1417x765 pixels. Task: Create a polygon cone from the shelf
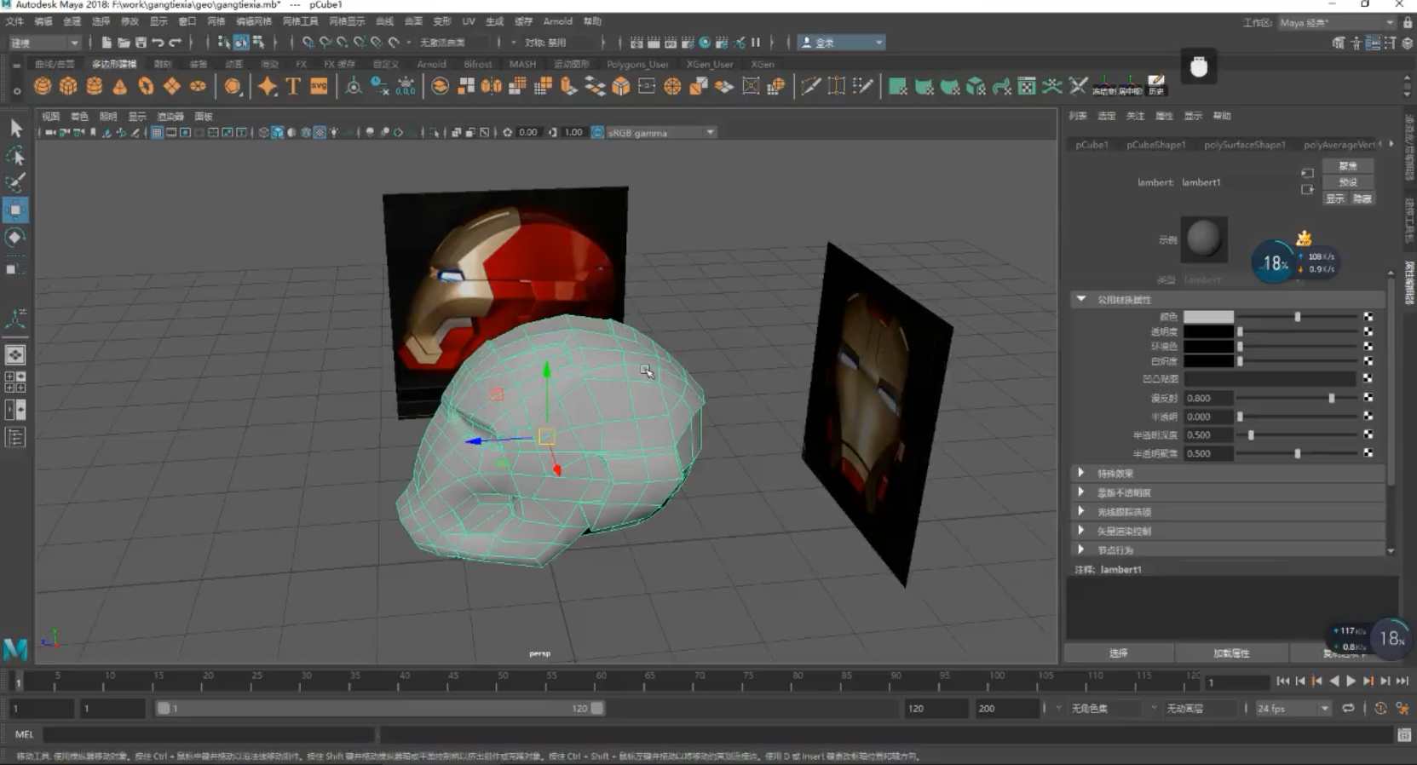[120, 86]
